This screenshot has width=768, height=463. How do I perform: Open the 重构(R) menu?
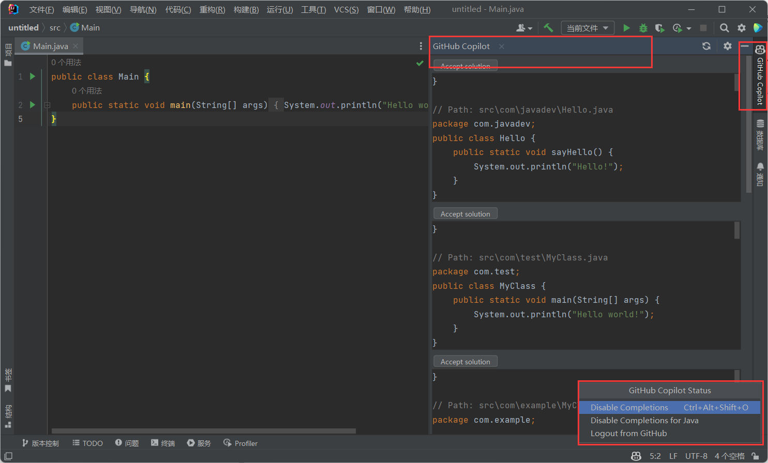tap(212, 10)
